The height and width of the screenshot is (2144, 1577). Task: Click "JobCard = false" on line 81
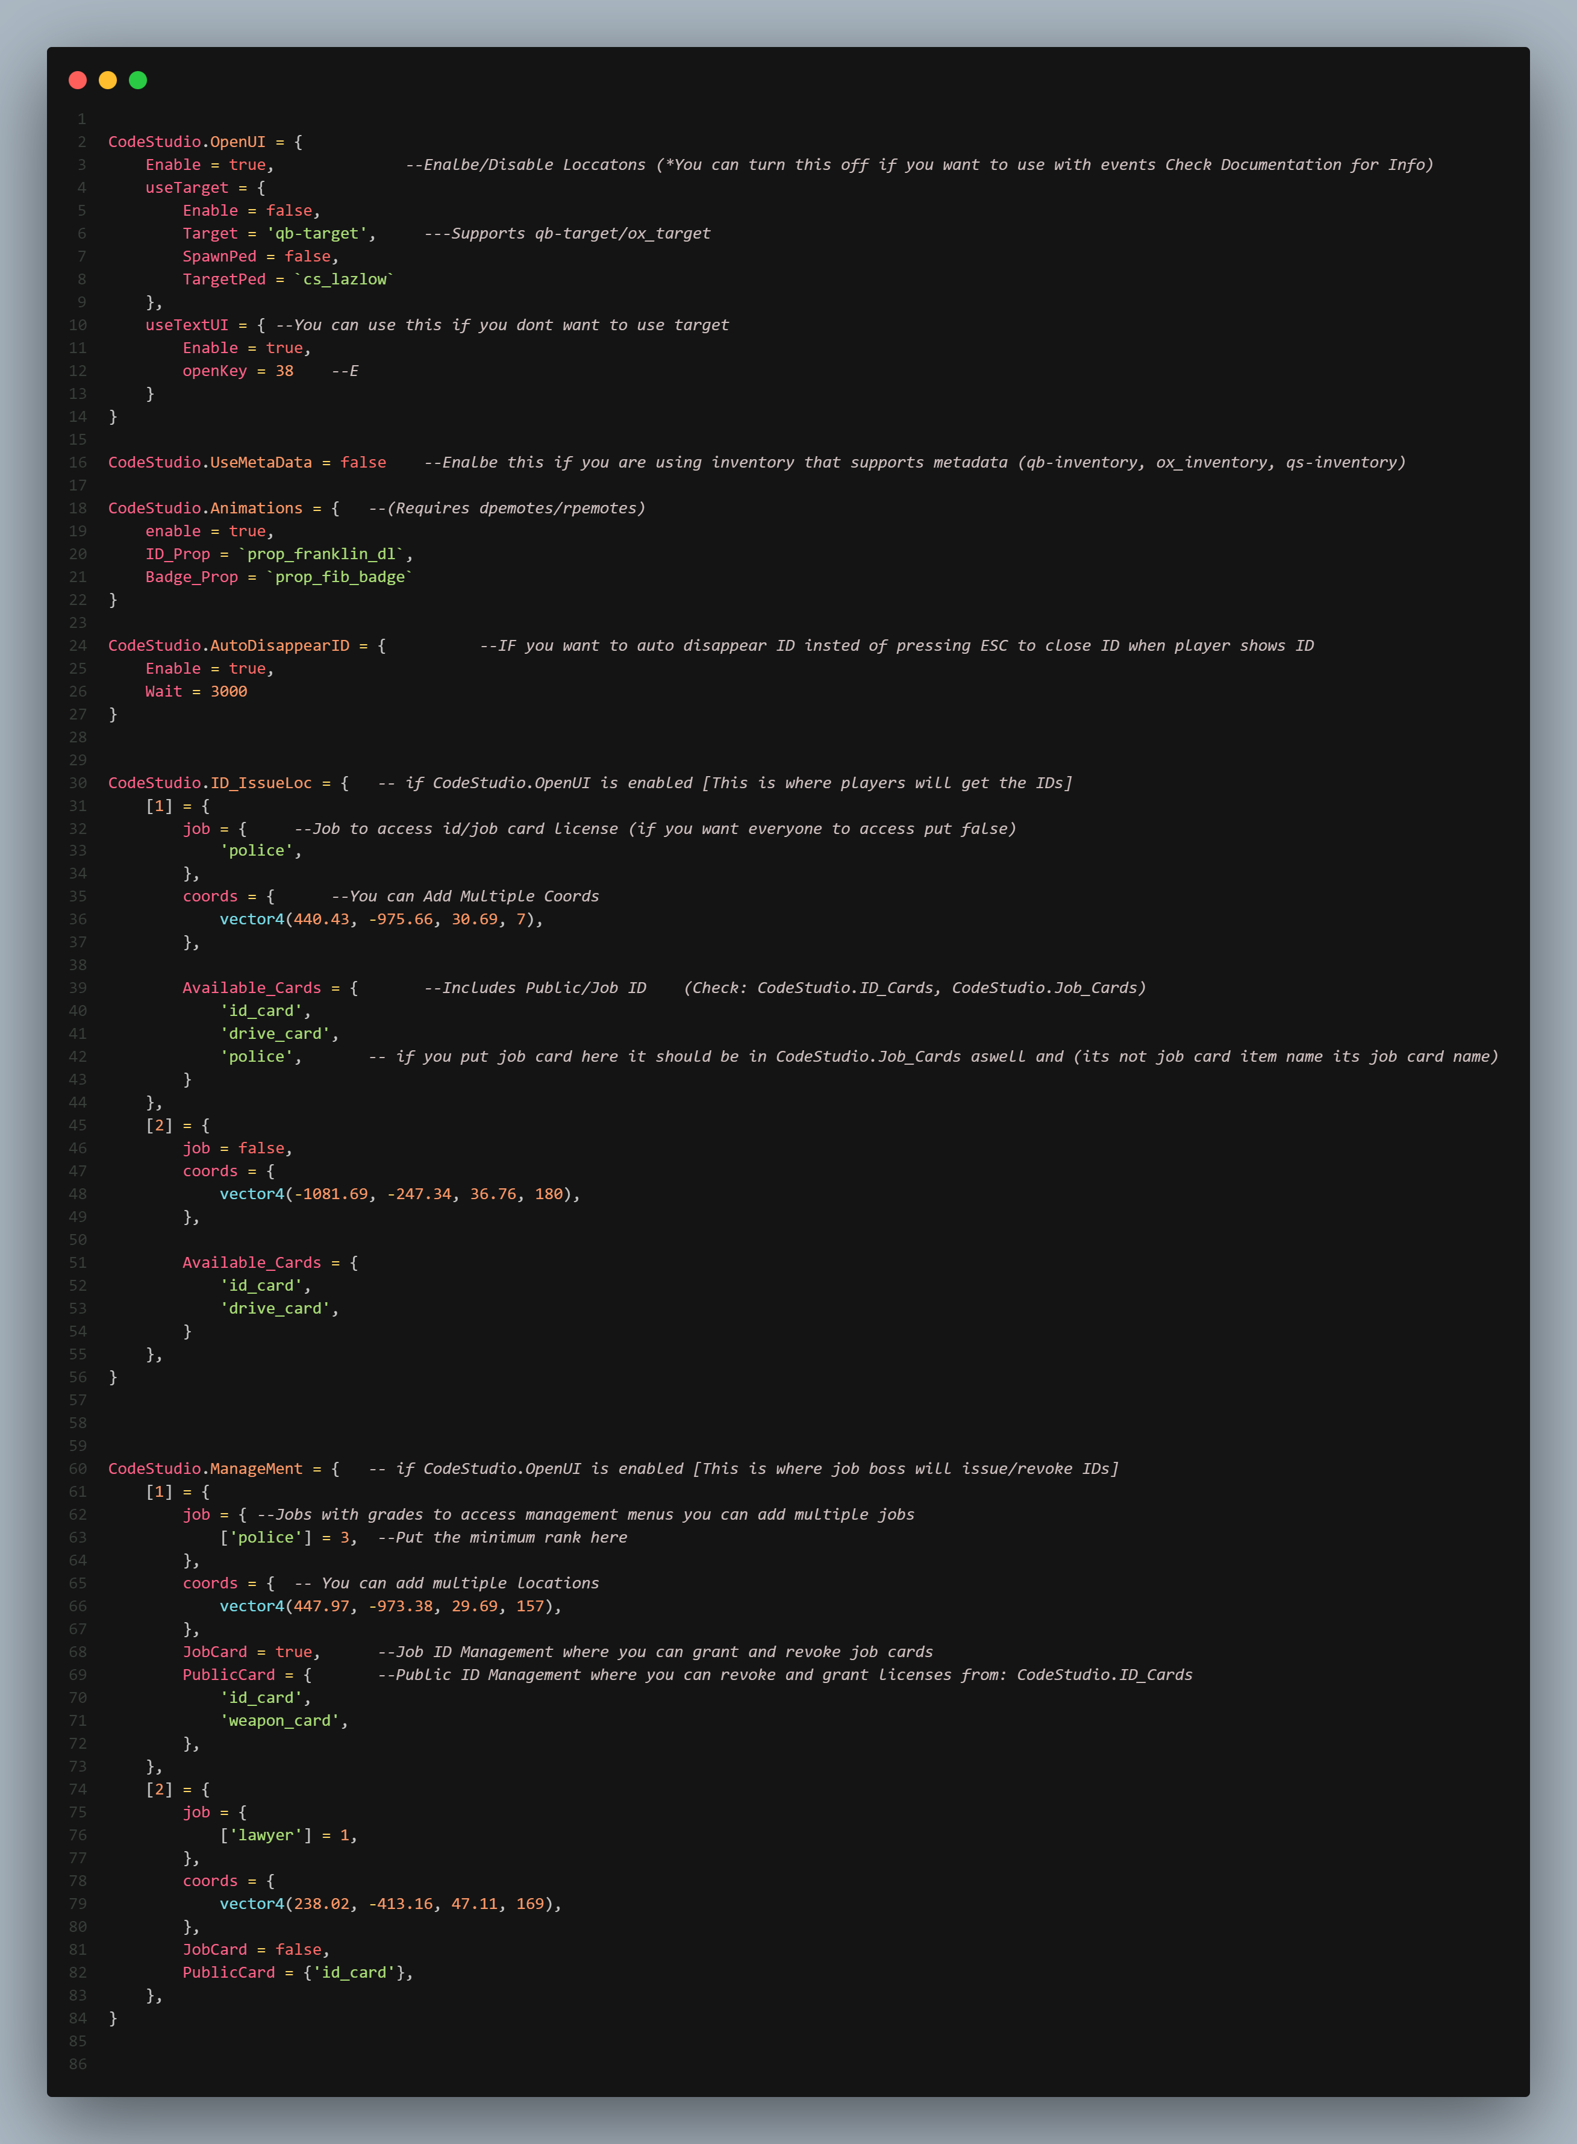252,1951
